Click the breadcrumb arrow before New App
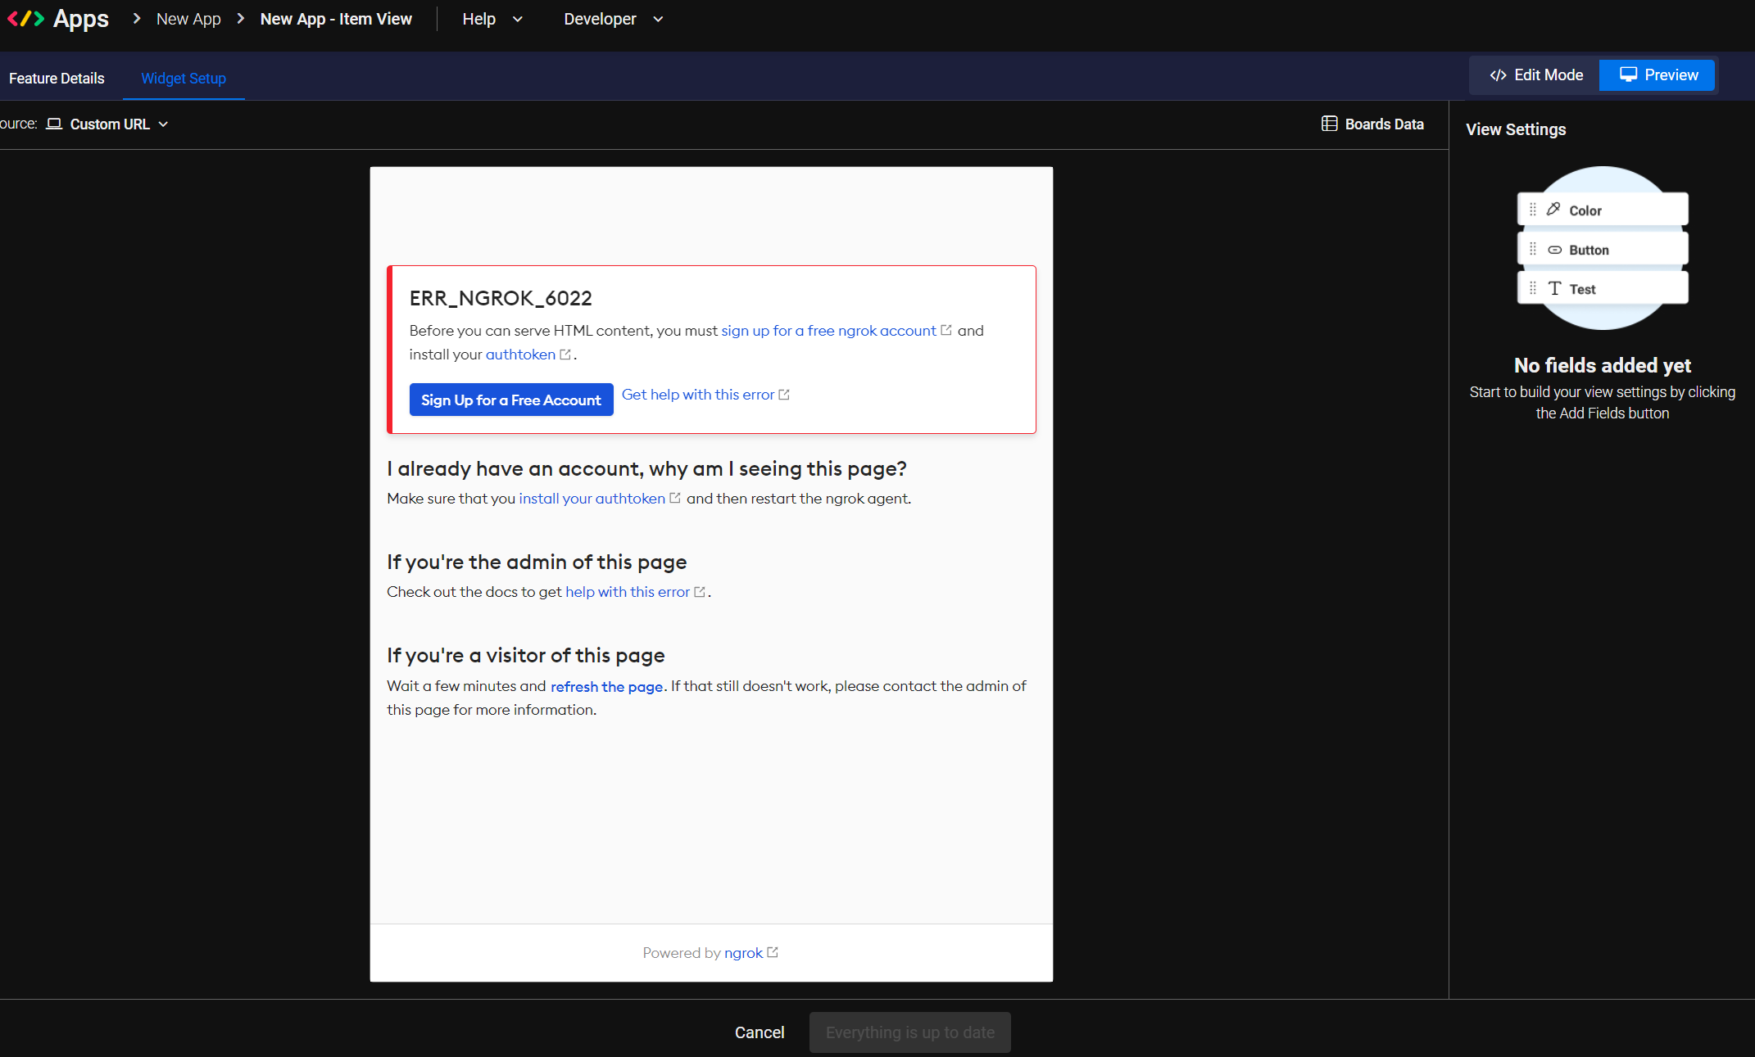 point(136,18)
